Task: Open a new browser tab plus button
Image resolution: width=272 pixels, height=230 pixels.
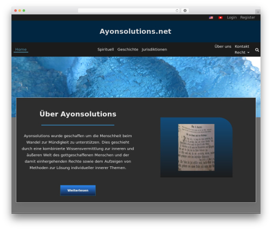Action: (258, 12)
